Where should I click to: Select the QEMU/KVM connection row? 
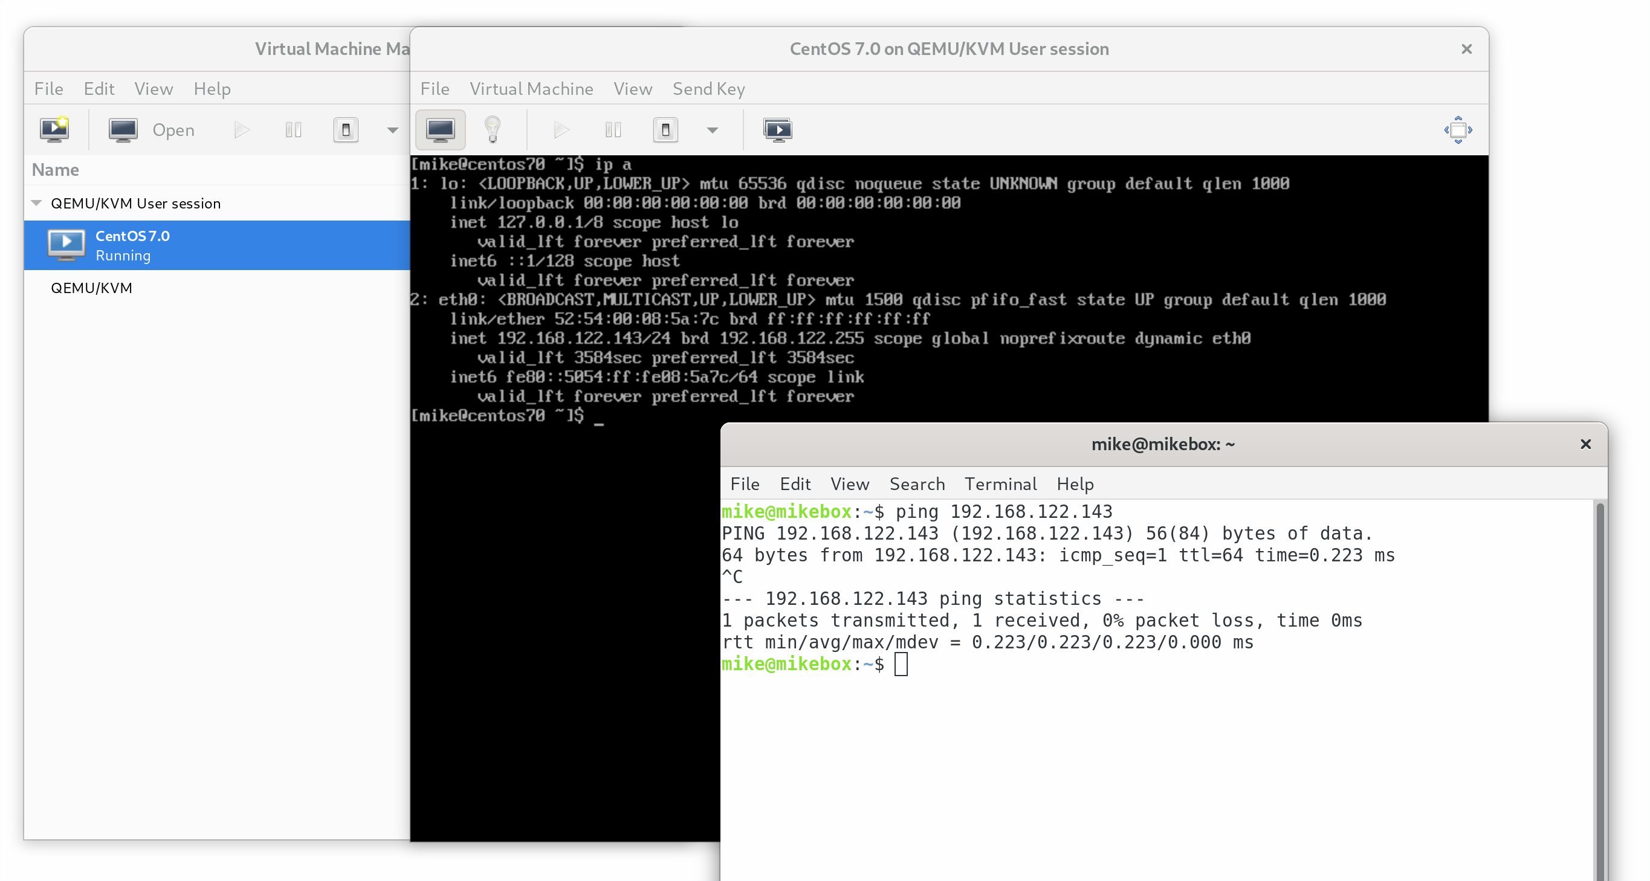coord(92,288)
